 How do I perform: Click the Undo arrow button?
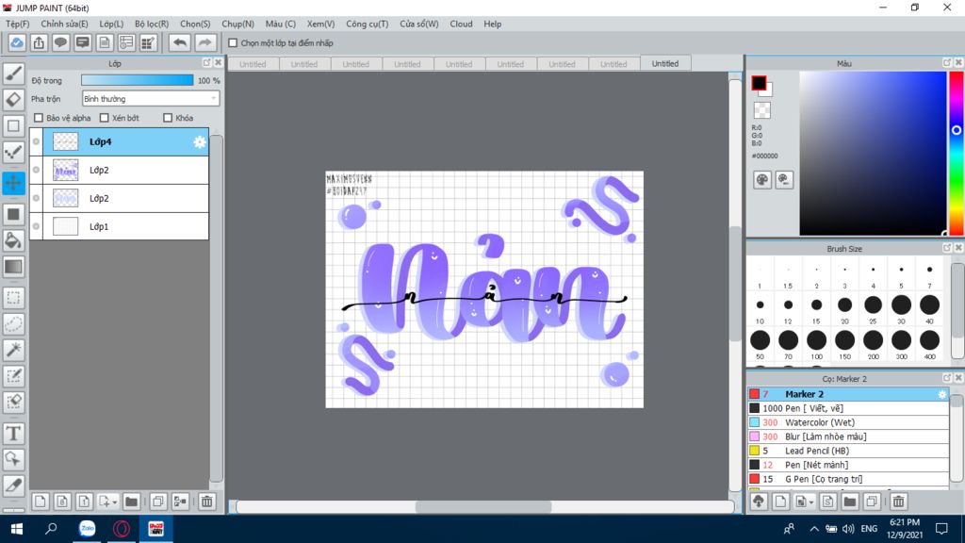180,43
